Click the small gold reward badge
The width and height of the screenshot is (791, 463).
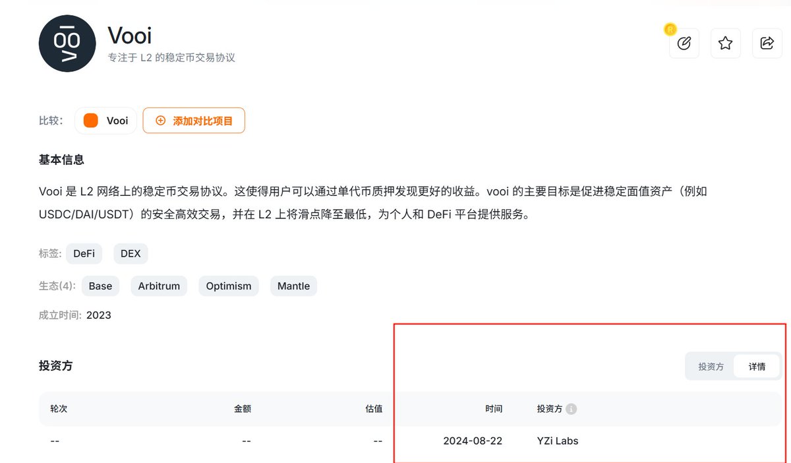(x=670, y=29)
